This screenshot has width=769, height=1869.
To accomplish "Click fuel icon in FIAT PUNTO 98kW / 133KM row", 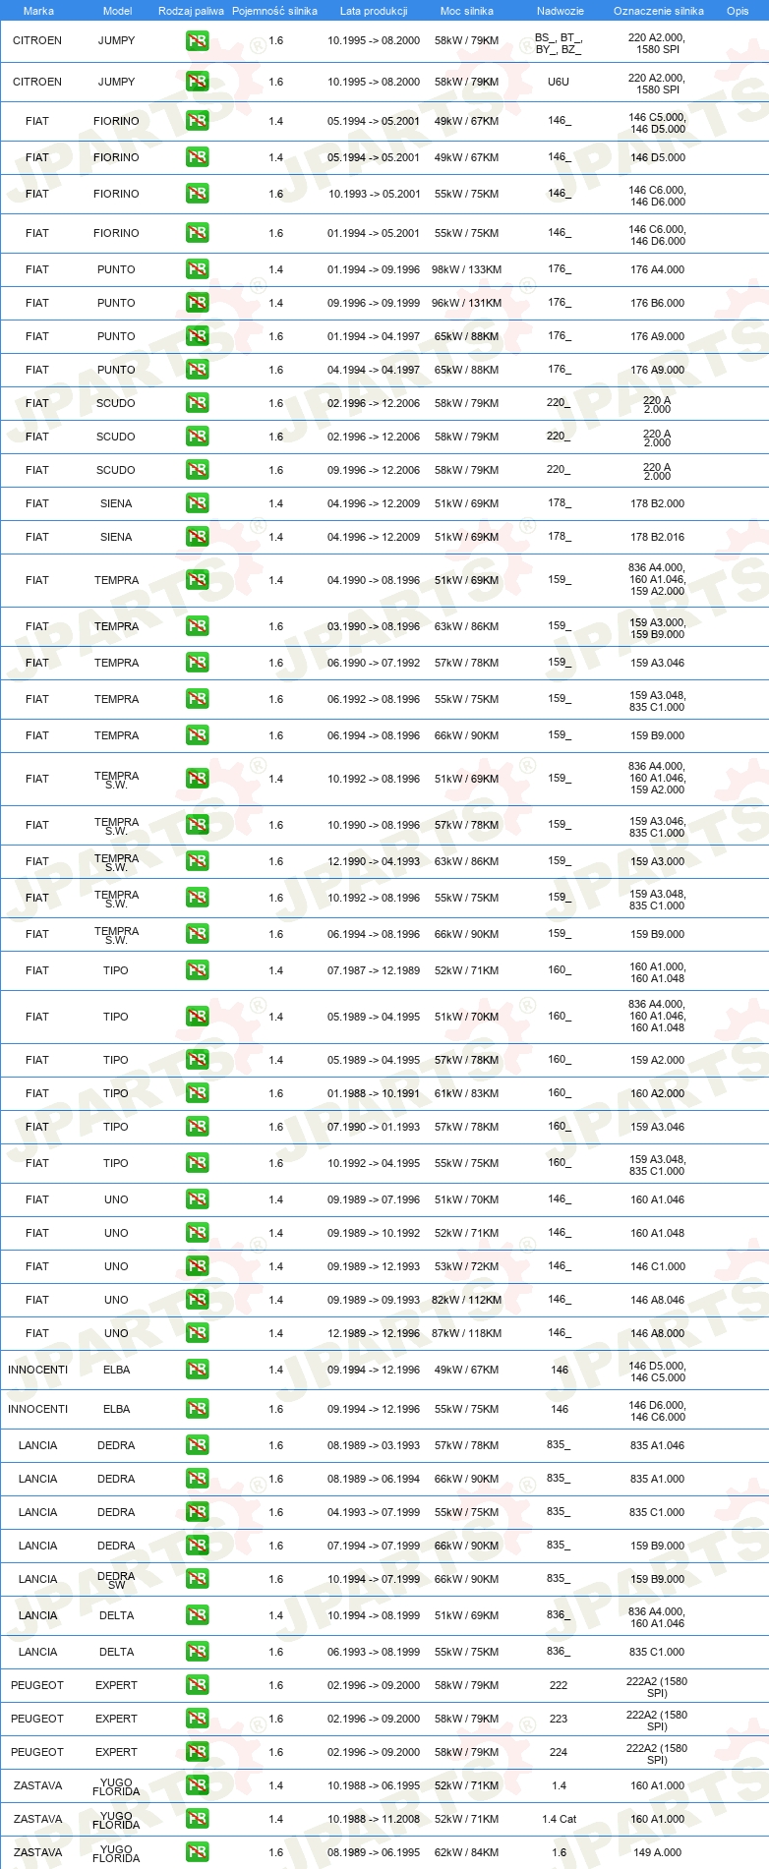I will click(x=197, y=269).
